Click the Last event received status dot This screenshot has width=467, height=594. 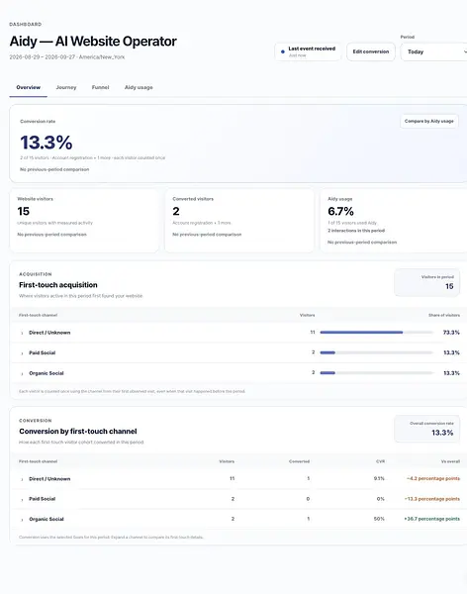click(283, 51)
